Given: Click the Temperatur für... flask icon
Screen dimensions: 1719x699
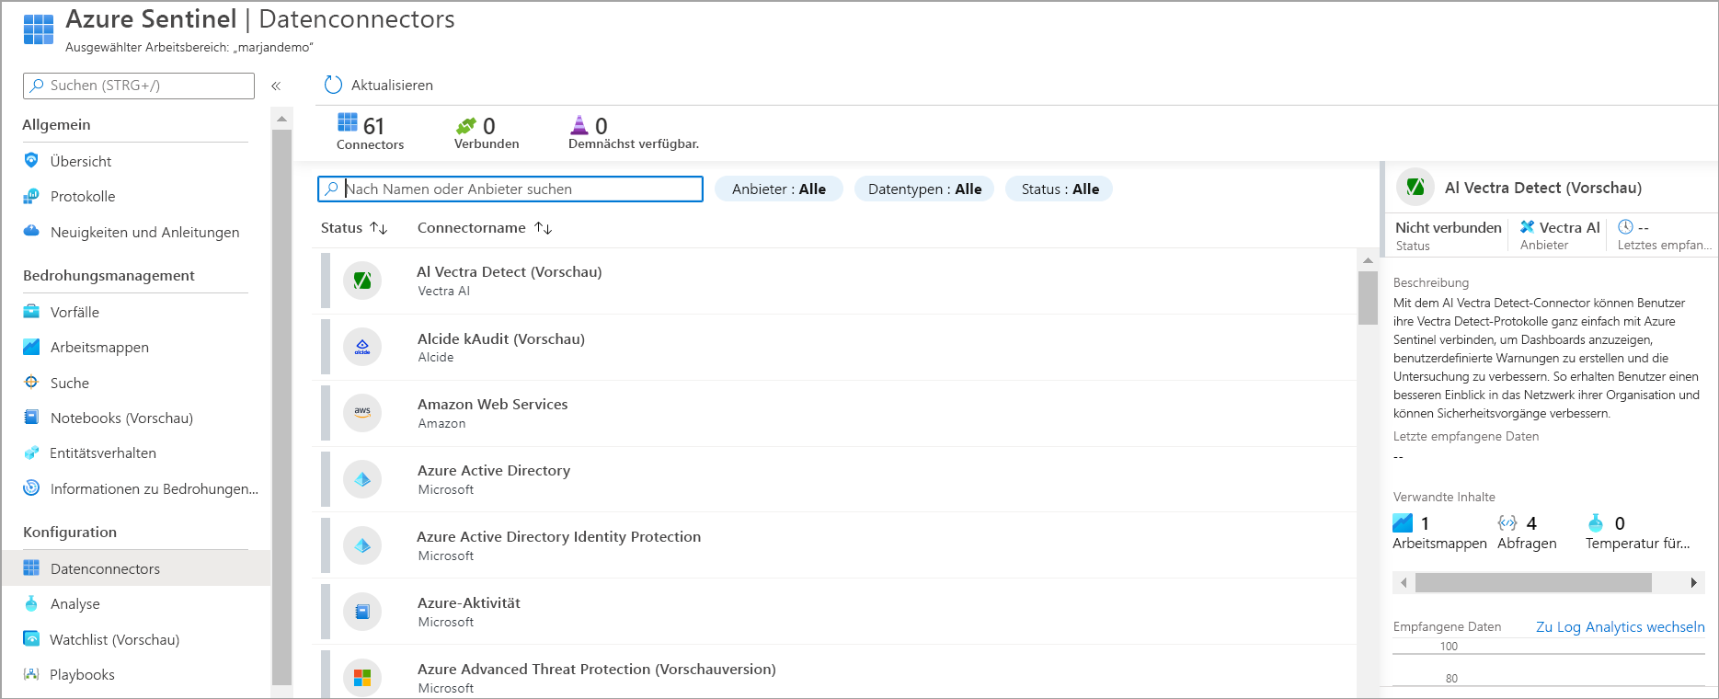Looking at the screenshot, I should [x=1596, y=522].
